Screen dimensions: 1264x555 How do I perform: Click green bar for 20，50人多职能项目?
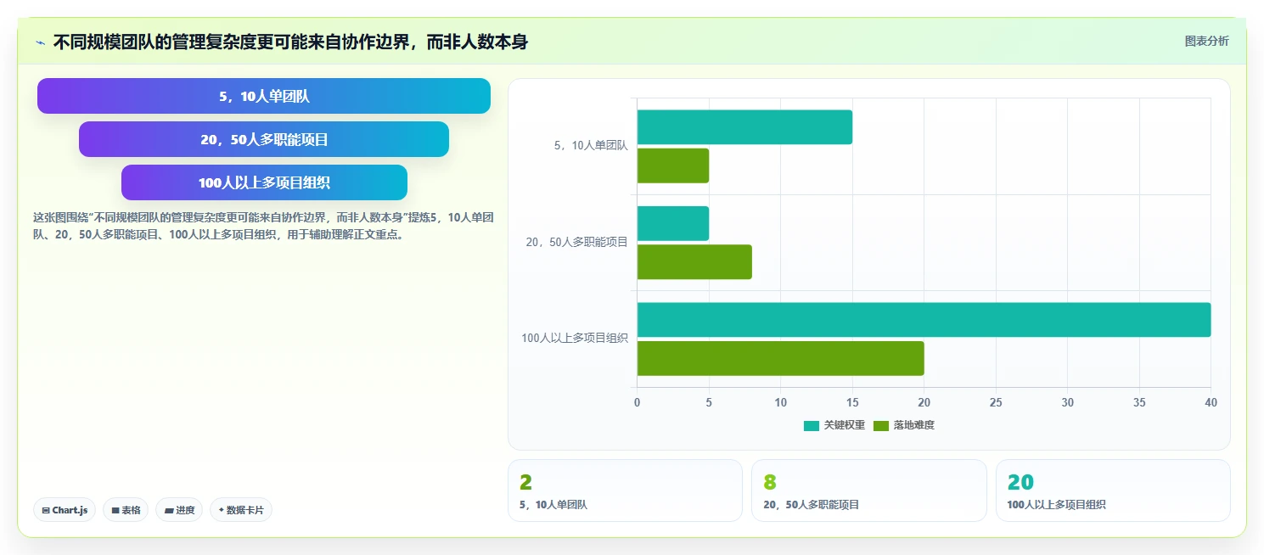coord(694,261)
